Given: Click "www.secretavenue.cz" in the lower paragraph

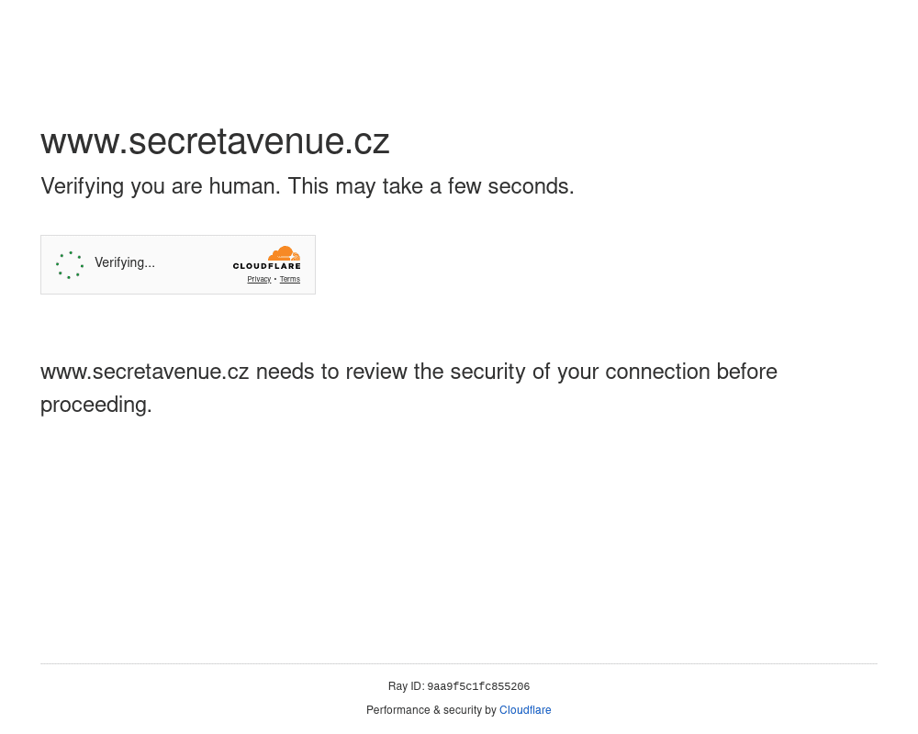Looking at the screenshot, I should click(145, 372).
